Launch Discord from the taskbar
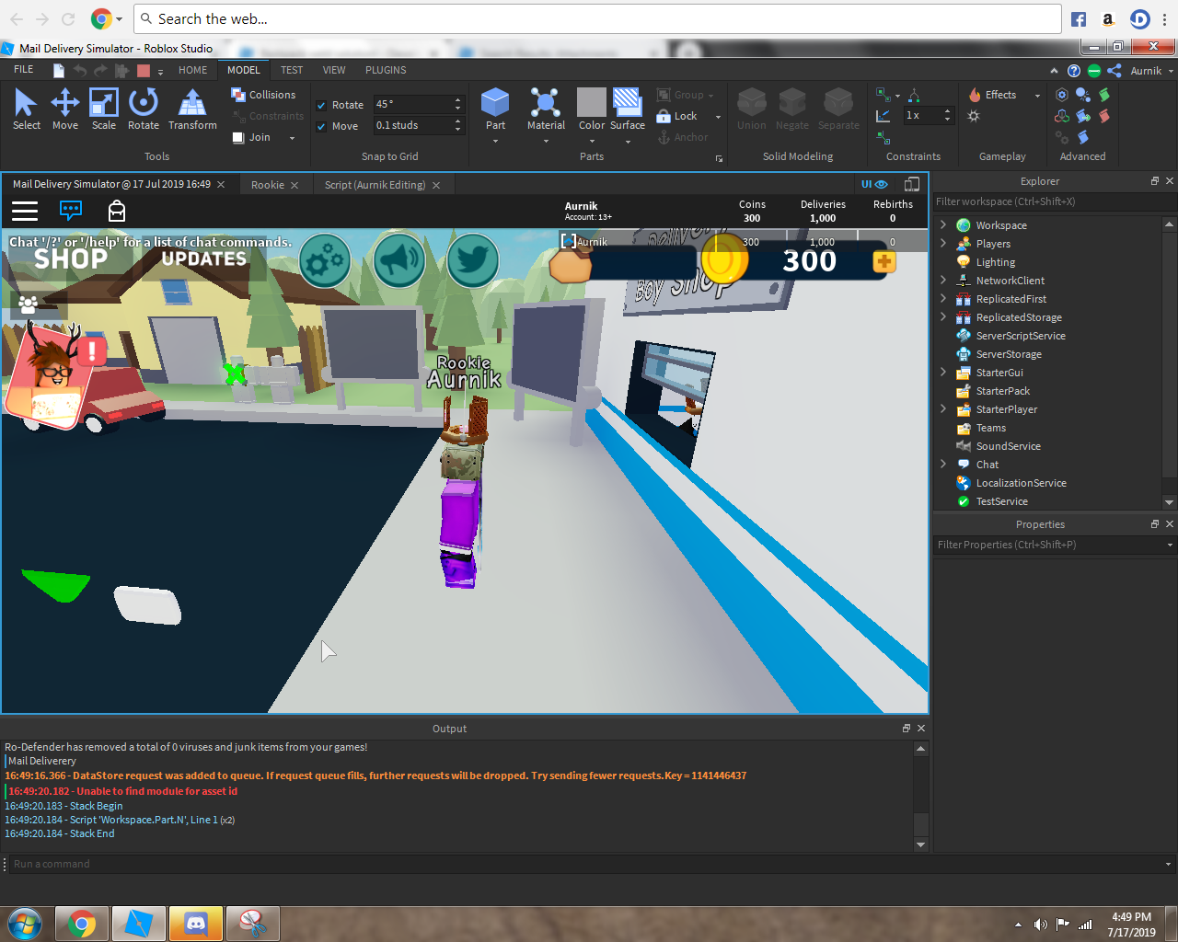The width and height of the screenshot is (1178, 942). click(x=195, y=923)
